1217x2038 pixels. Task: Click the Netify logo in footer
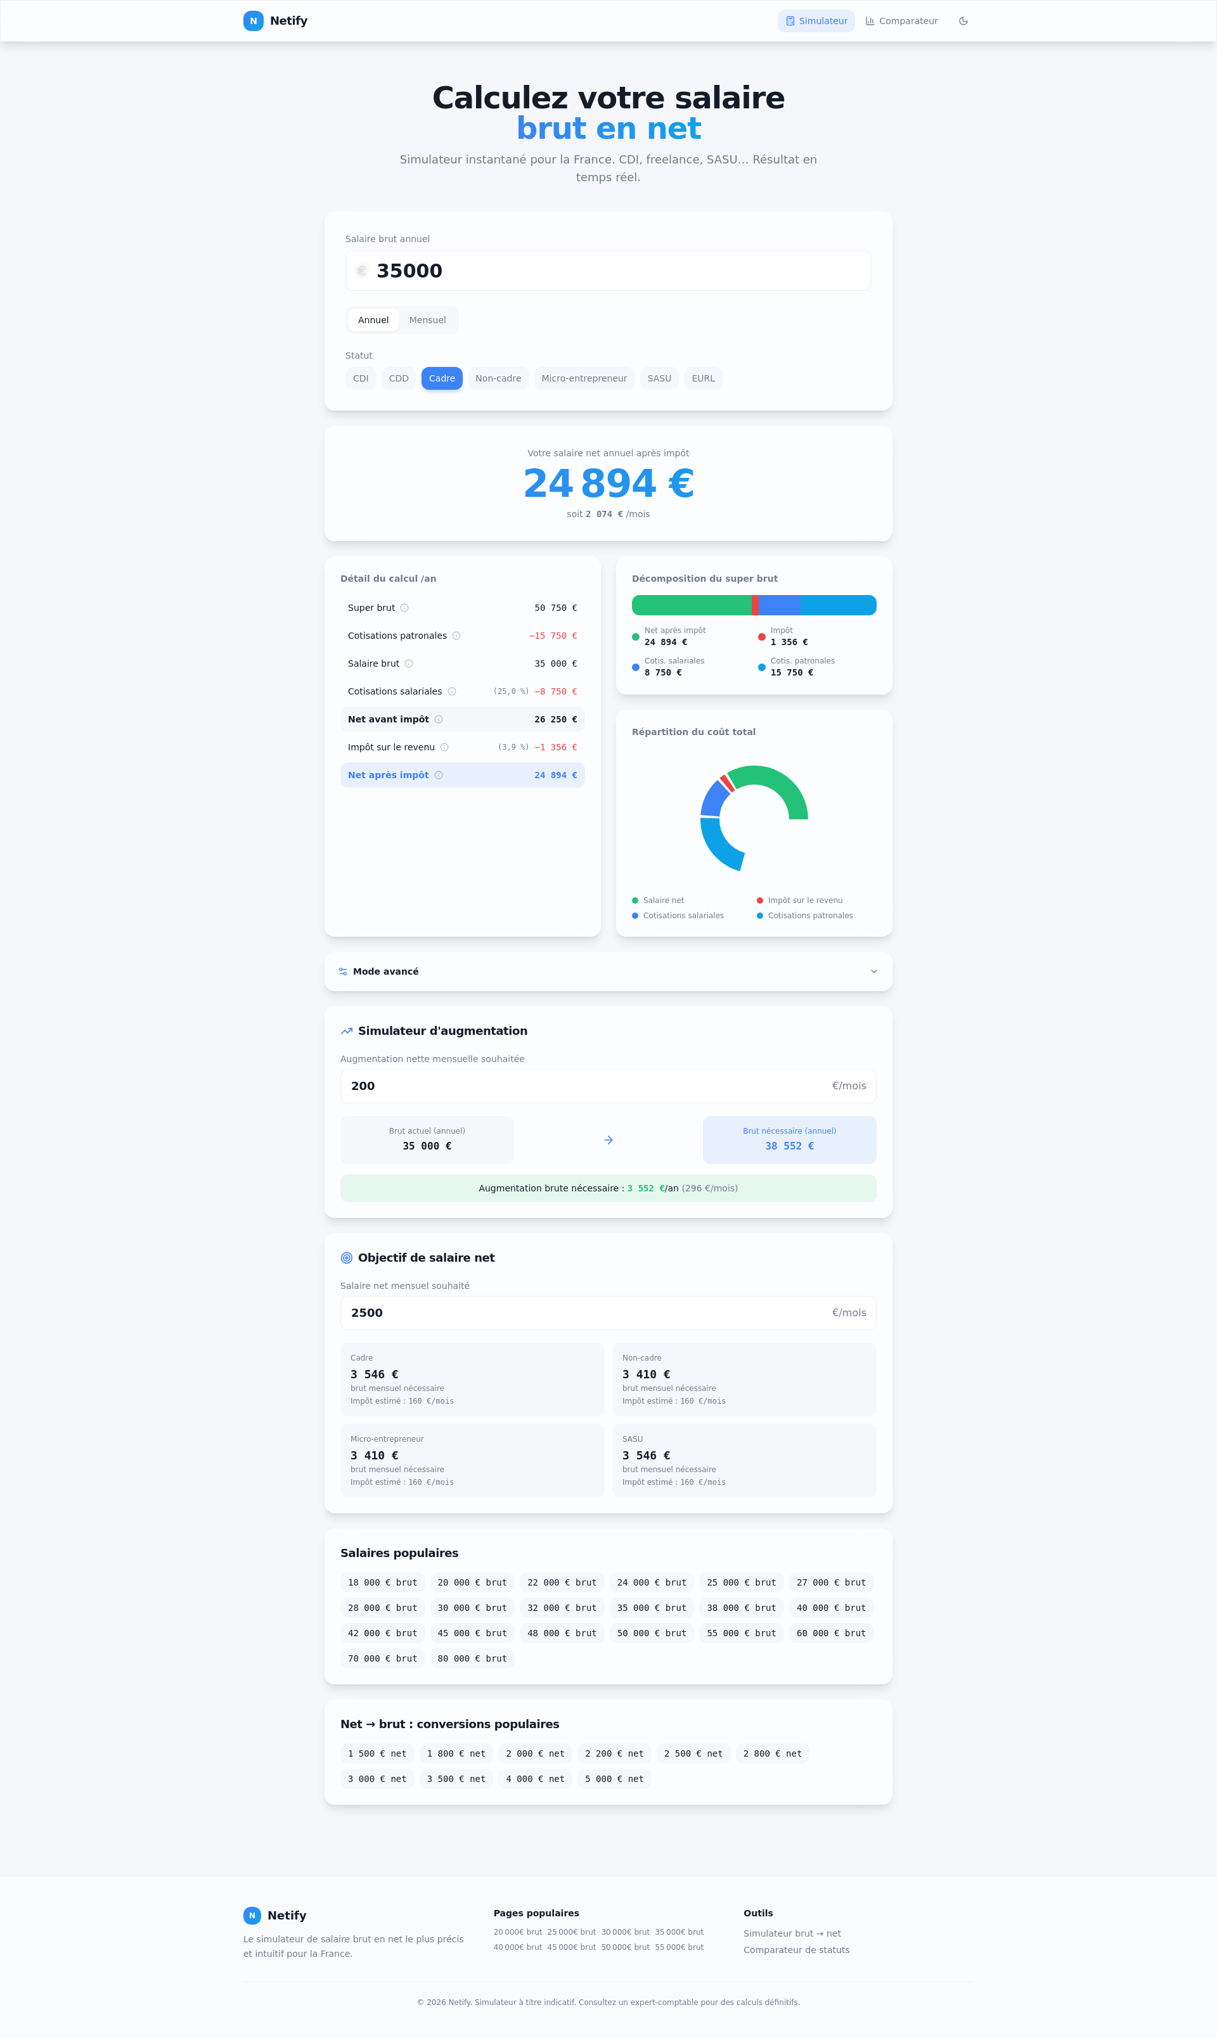[x=274, y=1916]
